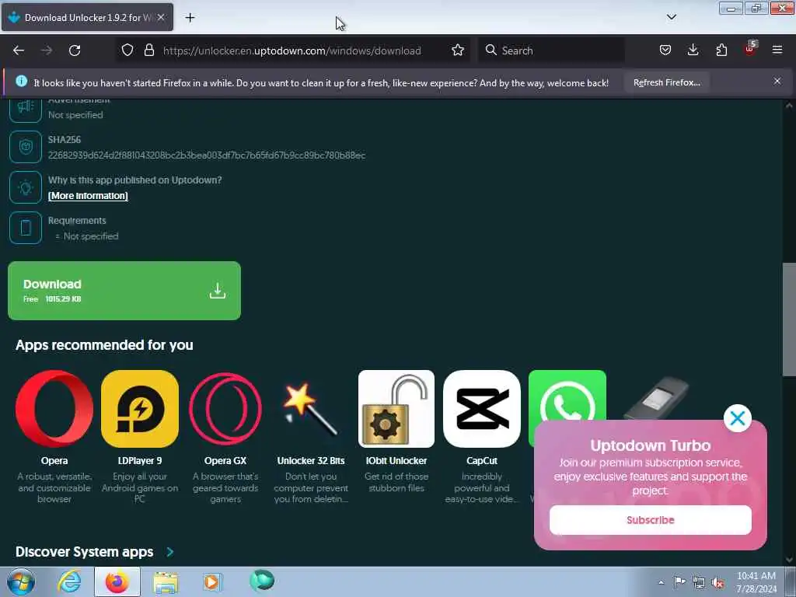796x597 pixels.
Task: Open the Windows Start menu
Action: click(x=21, y=581)
